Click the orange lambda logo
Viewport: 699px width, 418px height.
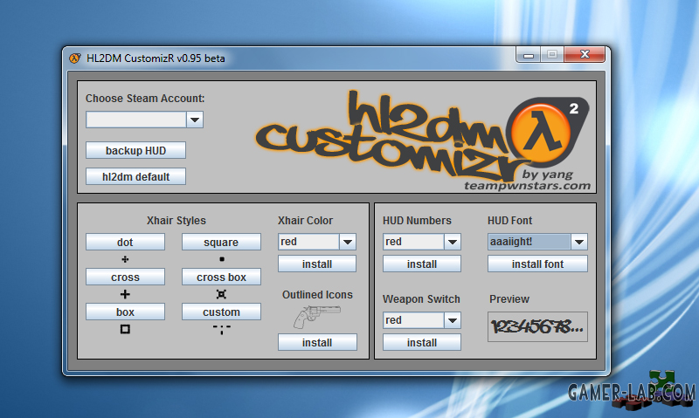pyautogui.click(x=541, y=132)
